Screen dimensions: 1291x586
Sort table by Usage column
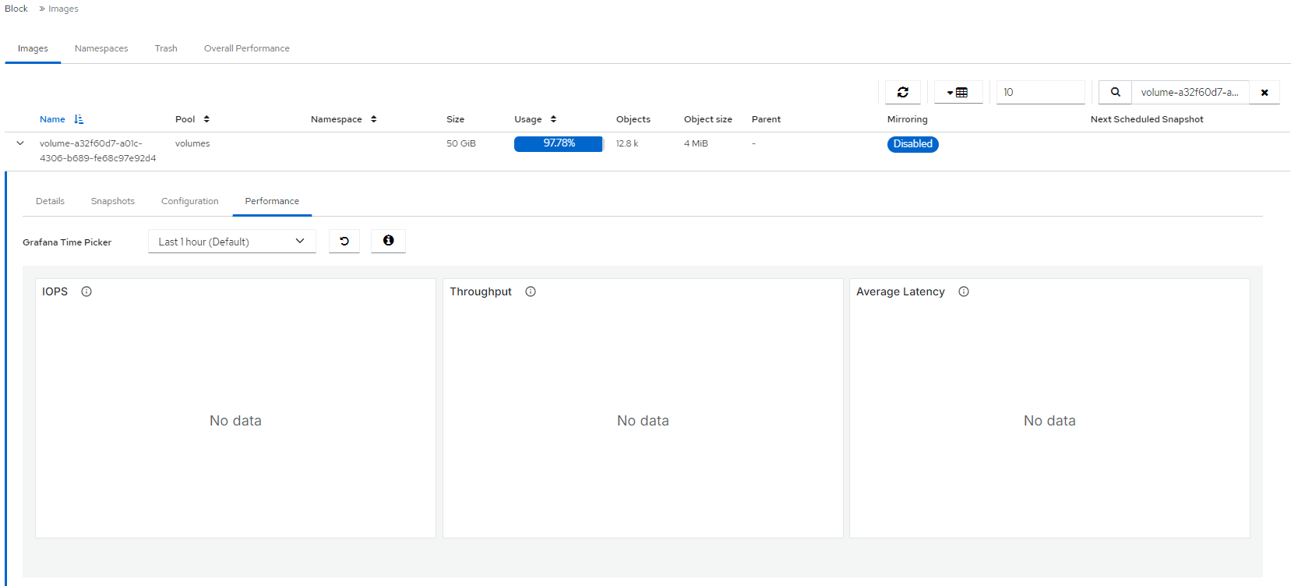pos(528,119)
